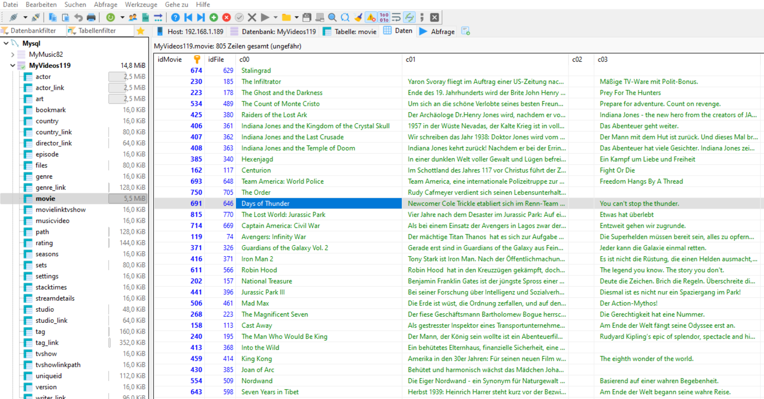Open the dropdown beside the folder icon
This screenshot has height=399, width=764.
coord(297,17)
